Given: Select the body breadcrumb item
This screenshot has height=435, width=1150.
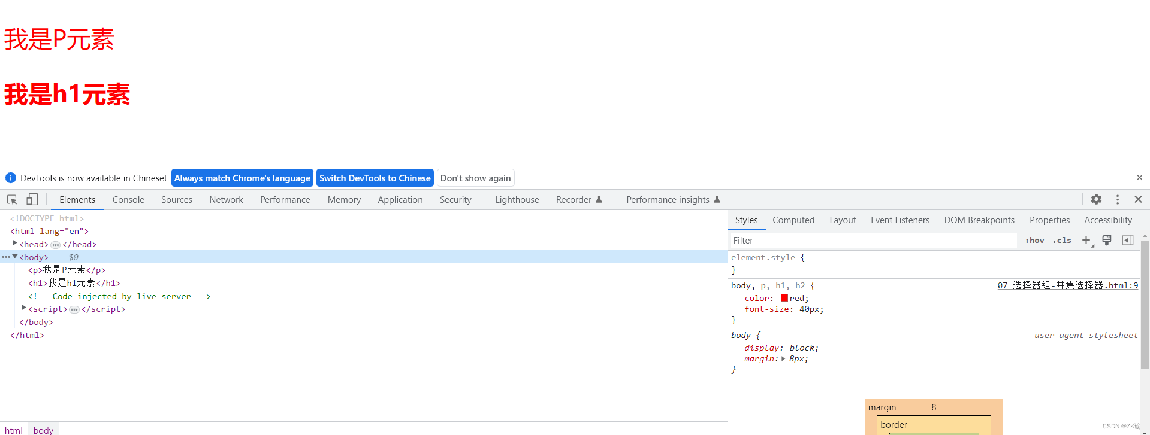Looking at the screenshot, I should pos(43,430).
